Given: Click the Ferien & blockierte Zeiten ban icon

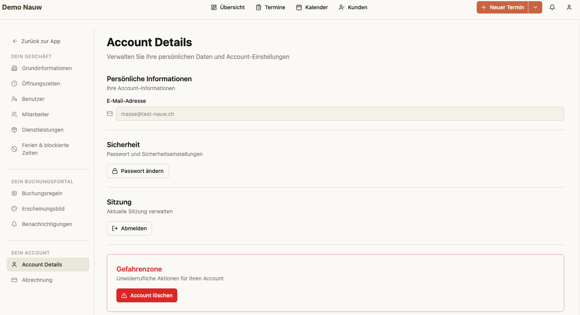Looking at the screenshot, I should point(14,149).
